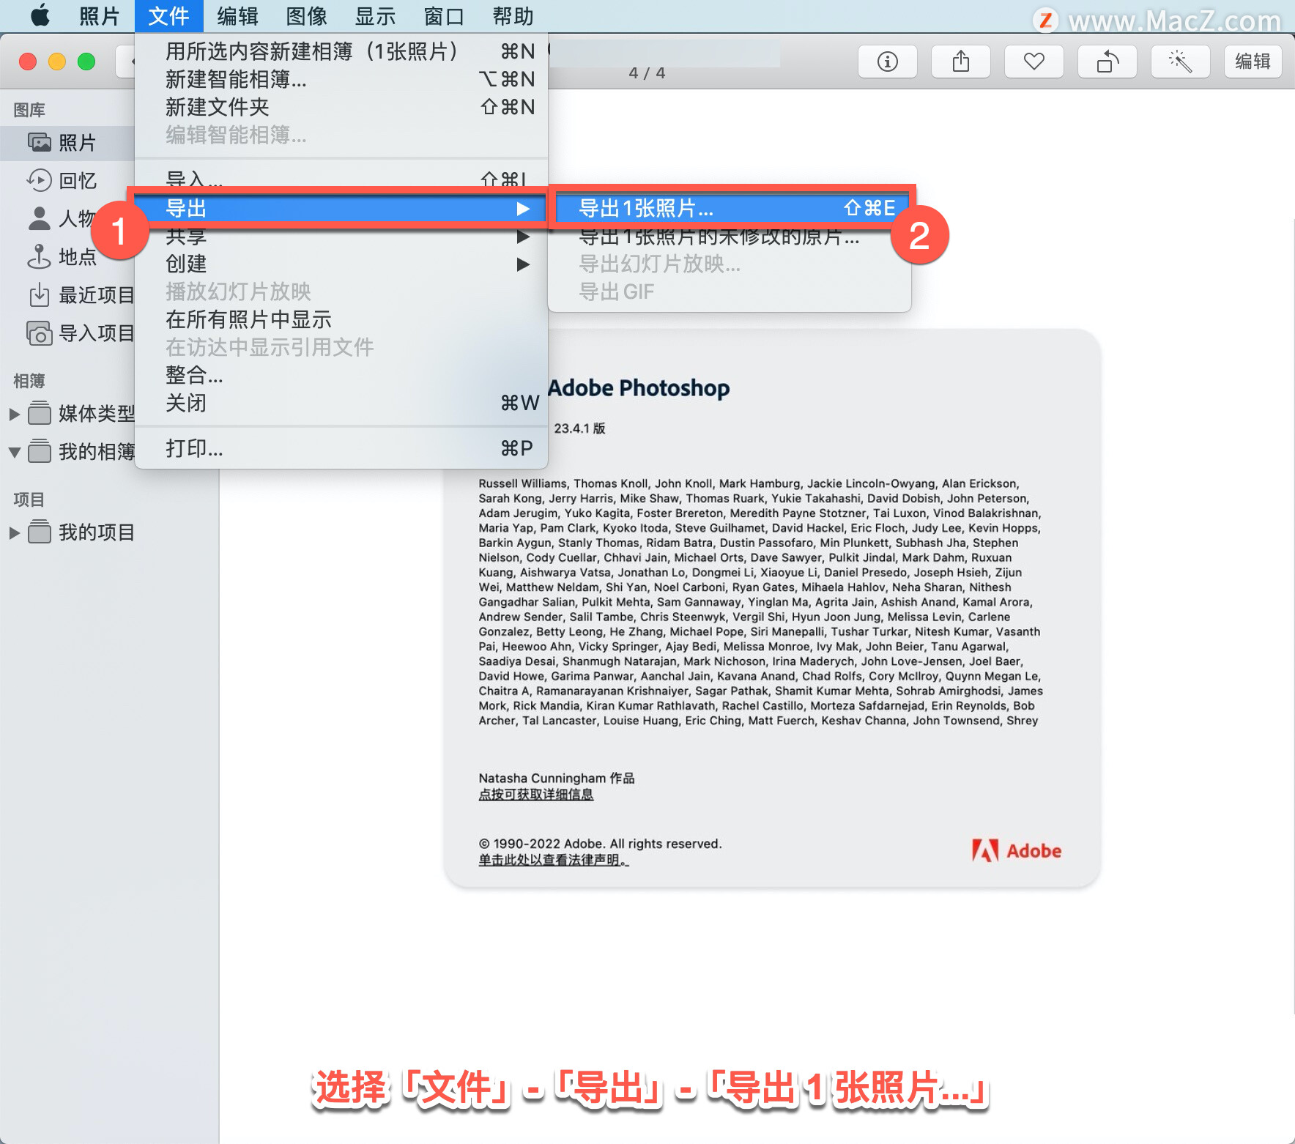Image resolution: width=1295 pixels, height=1144 pixels.
Task: Select 导出1张照片的未修改的原片… item
Action: (730, 237)
